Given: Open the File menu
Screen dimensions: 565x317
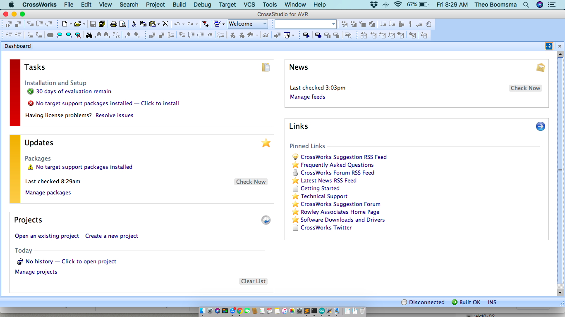Looking at the screenshot, I should [69, 5].
